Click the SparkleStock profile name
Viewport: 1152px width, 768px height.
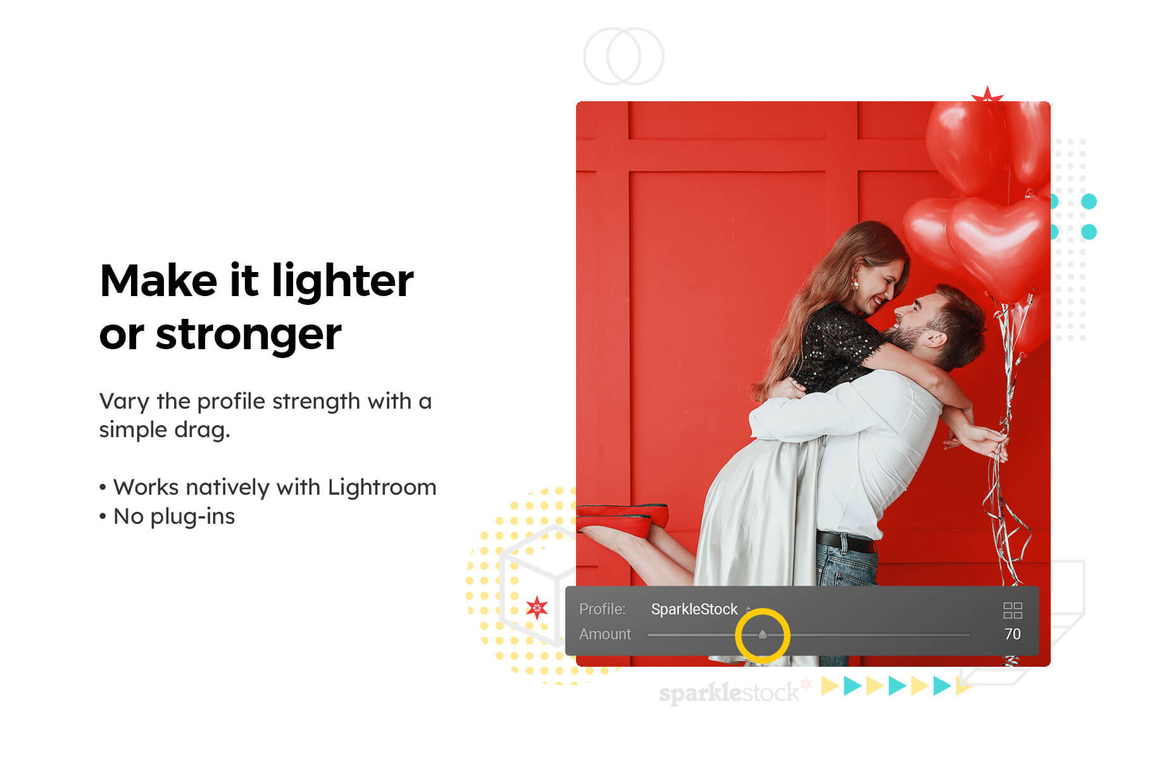(x=694, y=609)
